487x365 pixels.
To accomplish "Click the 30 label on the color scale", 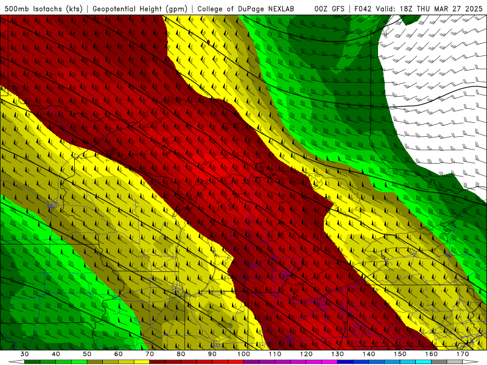I will click(x=24, y=354).
